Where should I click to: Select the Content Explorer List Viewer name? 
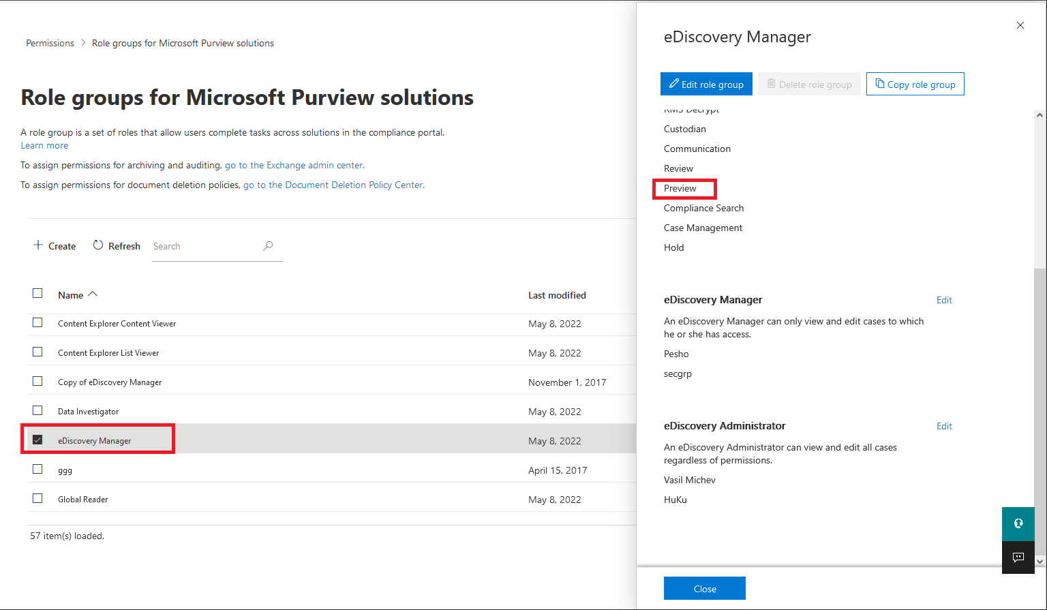pyautogui.click(x=108, y=353)
